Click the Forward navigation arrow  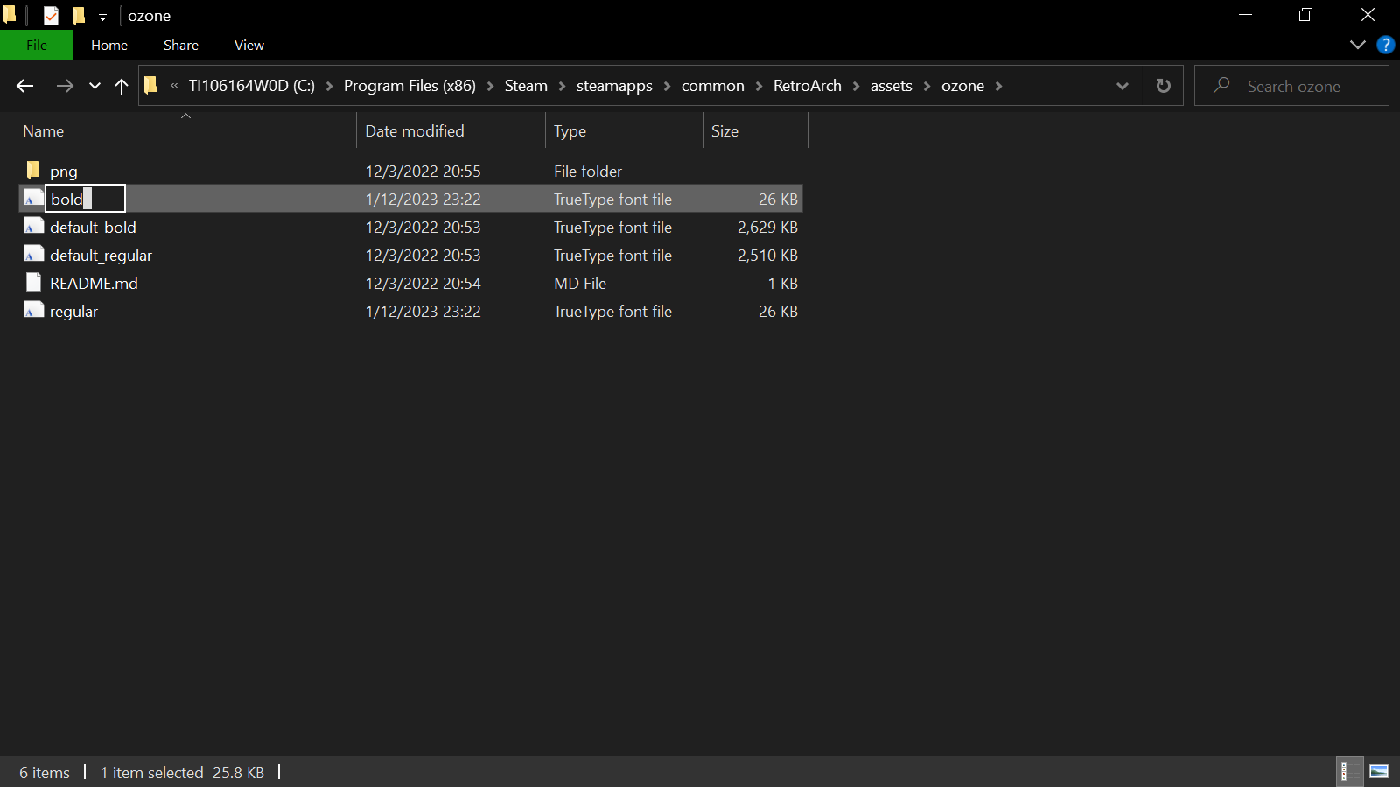tap(65, 86)
